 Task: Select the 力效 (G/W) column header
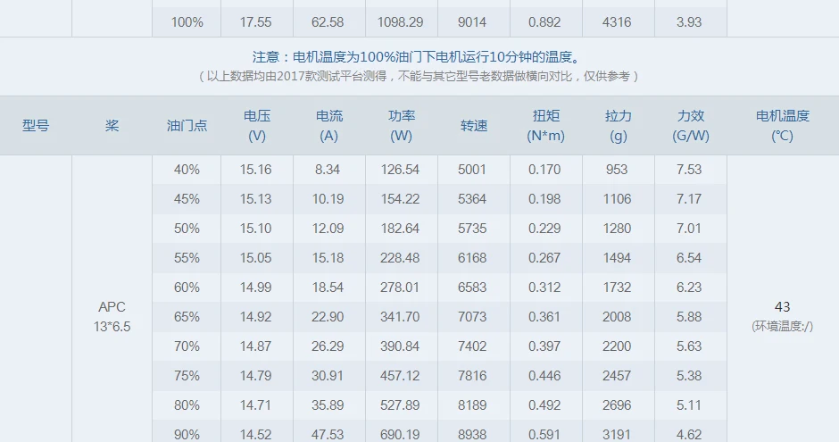click(x=691, y=126)
